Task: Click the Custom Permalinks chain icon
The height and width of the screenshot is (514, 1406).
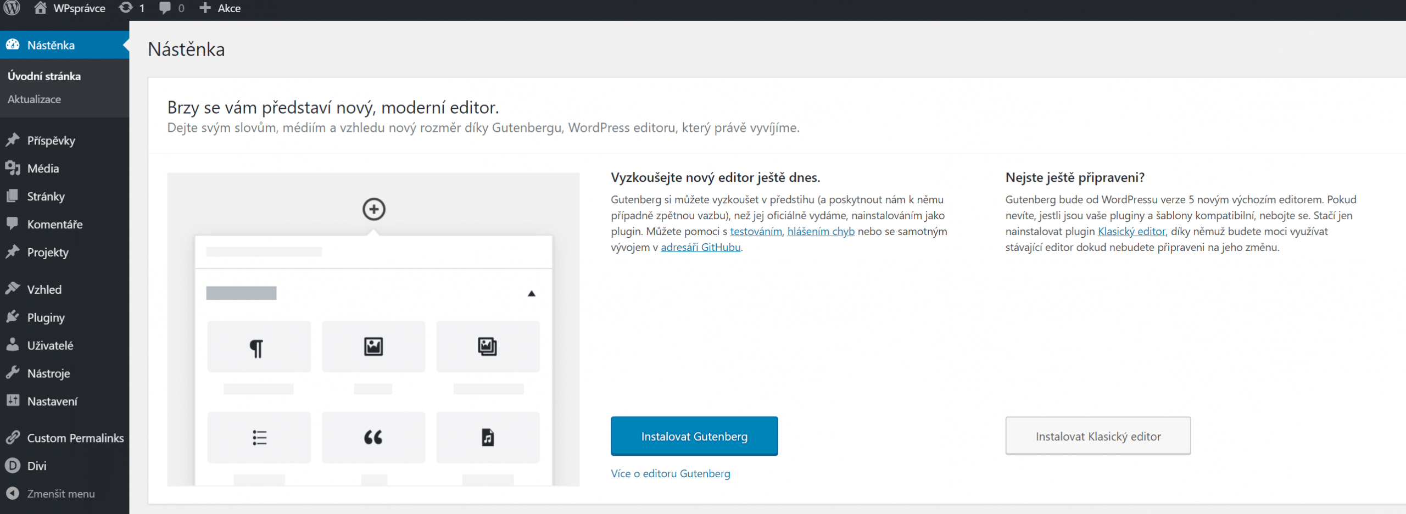Action: (x=13, y=438)
